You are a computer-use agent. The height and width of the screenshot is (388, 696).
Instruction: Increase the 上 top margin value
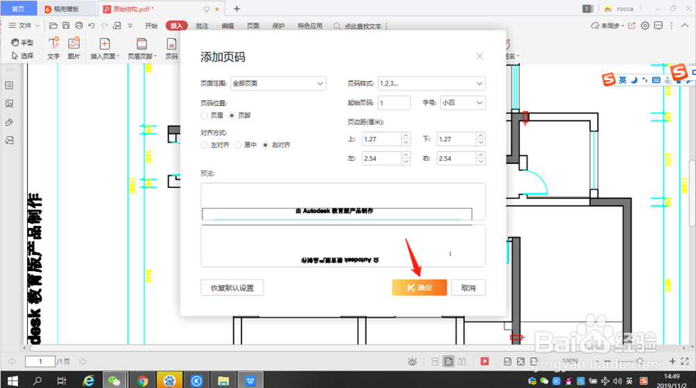[406, 136]
